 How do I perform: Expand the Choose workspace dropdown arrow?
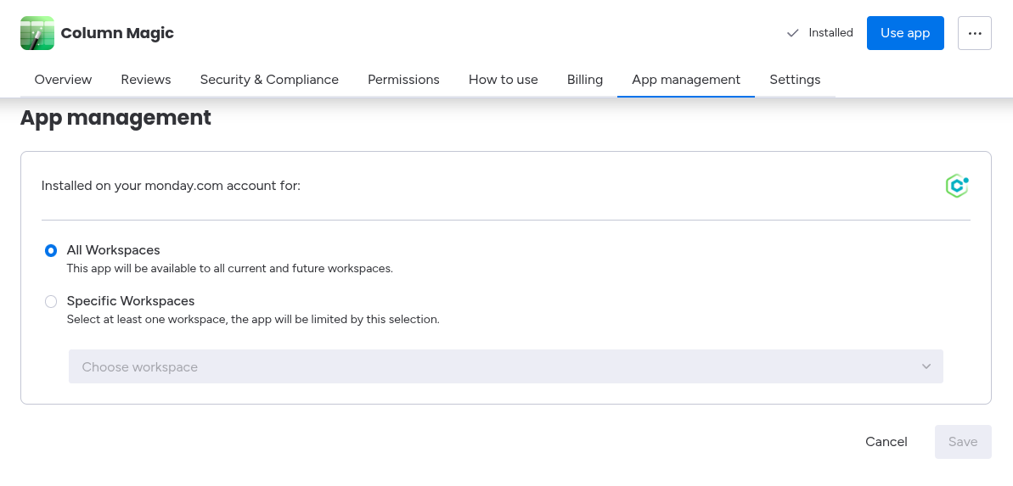pos(926,366)
